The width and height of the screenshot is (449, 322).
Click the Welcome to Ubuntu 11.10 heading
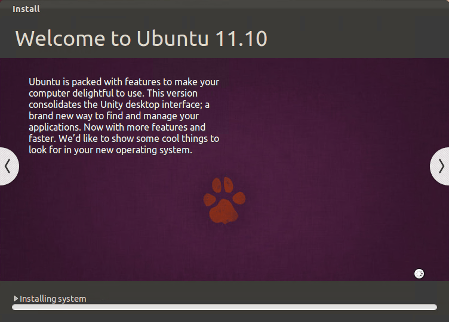[141, 38]
